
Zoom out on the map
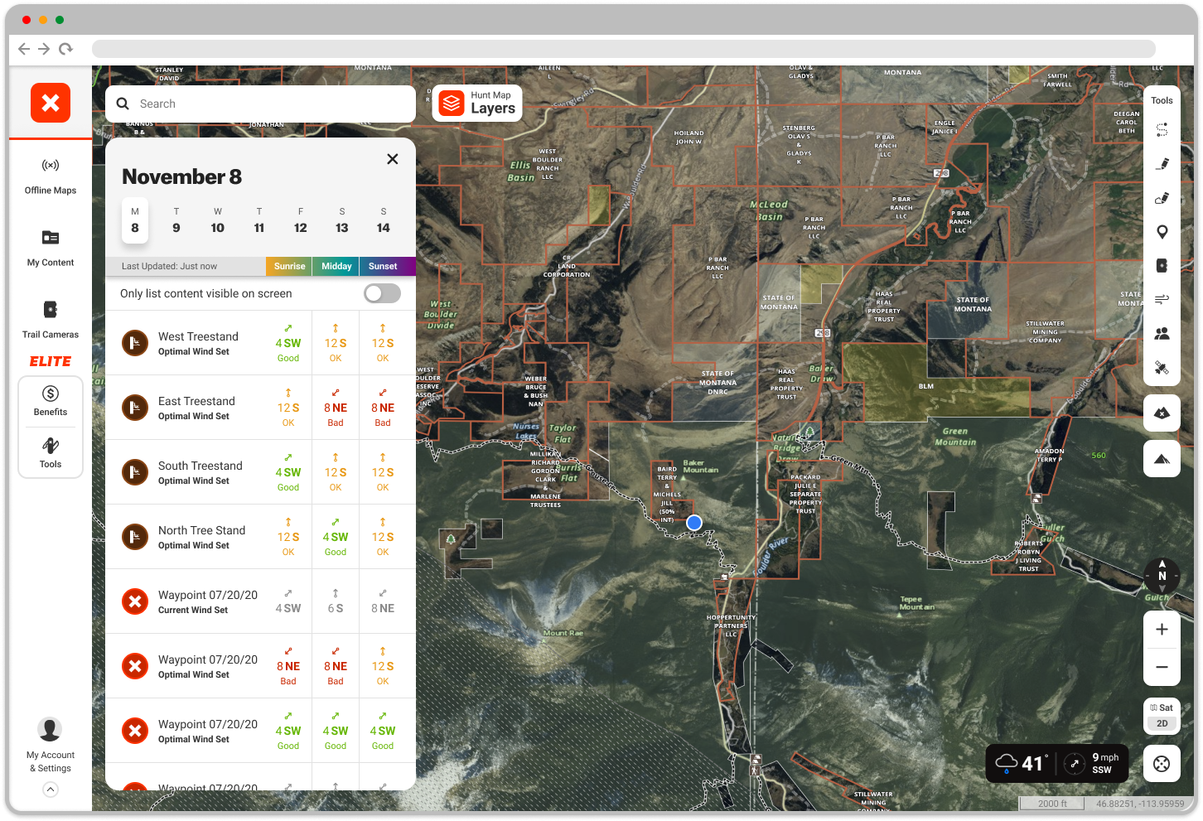click(x=1162, y=667)
